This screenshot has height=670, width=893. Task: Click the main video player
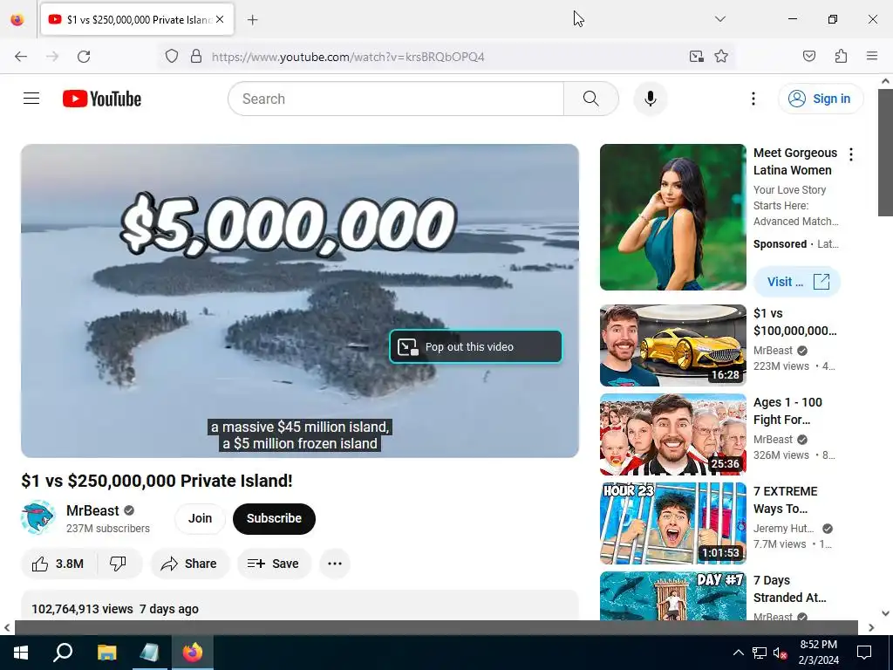point(300,301)
